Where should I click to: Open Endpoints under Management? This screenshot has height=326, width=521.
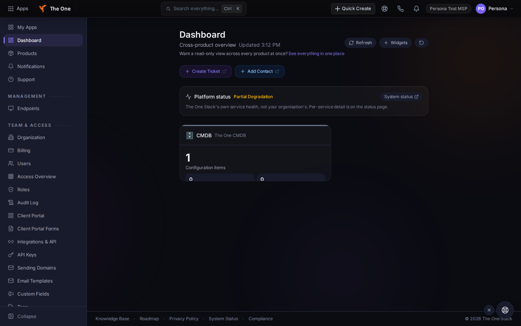click(43, 108)
